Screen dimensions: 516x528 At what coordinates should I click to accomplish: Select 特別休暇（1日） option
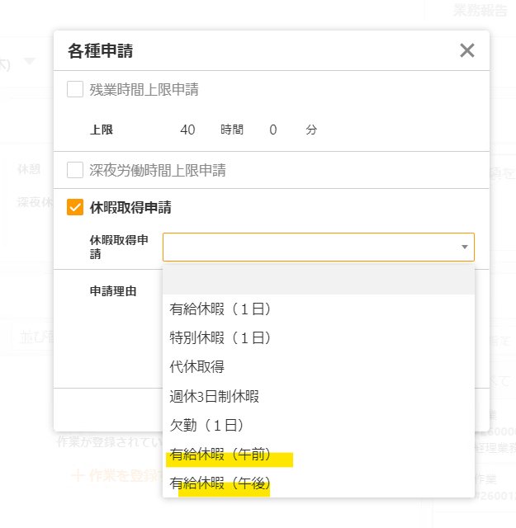tap(220, 338)
